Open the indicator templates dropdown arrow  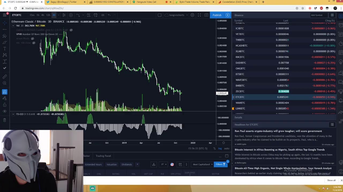(83, 15)
